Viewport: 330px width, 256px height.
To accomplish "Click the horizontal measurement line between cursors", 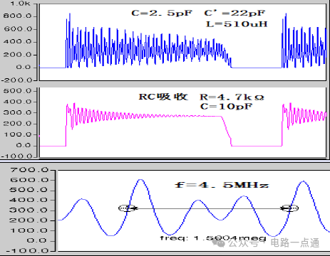I will click(209, 208).
